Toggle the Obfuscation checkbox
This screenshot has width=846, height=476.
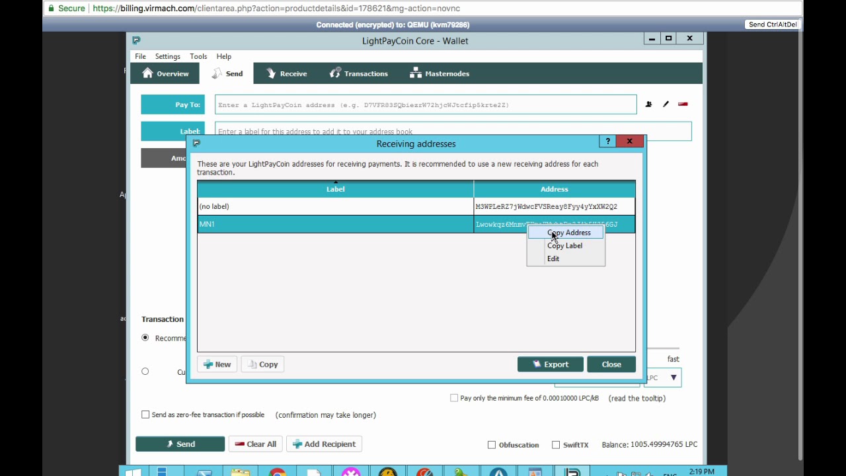coord(492,445)
